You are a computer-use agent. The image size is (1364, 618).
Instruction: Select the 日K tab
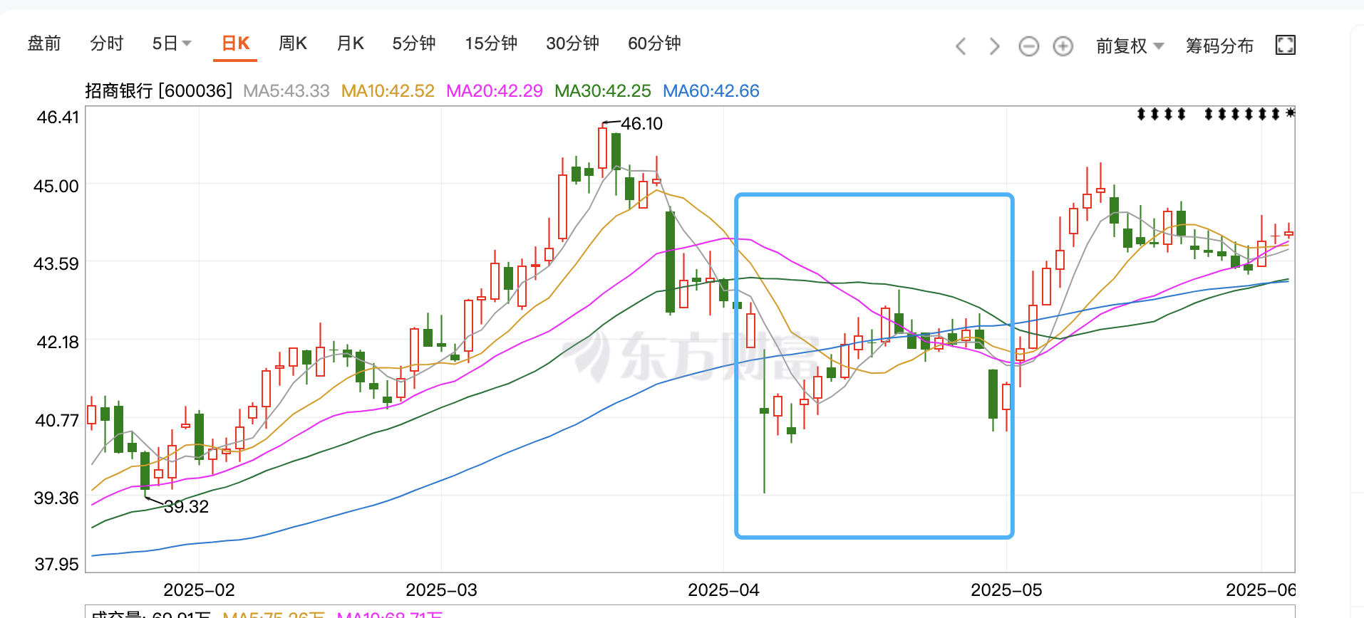coord(235,43)
